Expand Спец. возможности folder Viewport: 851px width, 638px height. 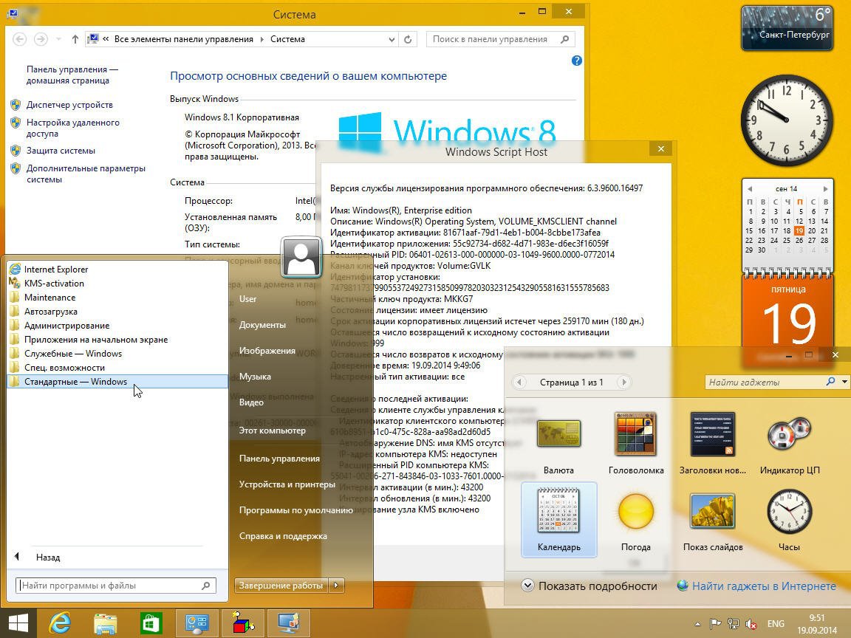(117, 368)
